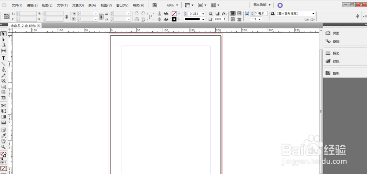Click the Drop Shadow icon

pyautogui.click(x=217, y=14)
